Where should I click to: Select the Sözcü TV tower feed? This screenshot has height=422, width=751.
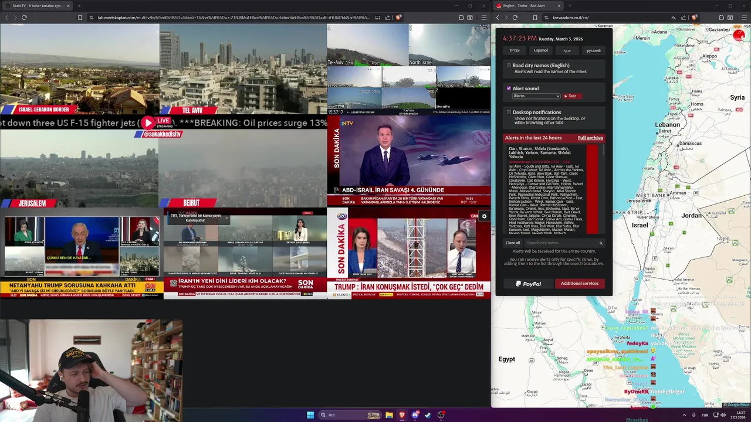pyautogui.click(x=409, y=253)
